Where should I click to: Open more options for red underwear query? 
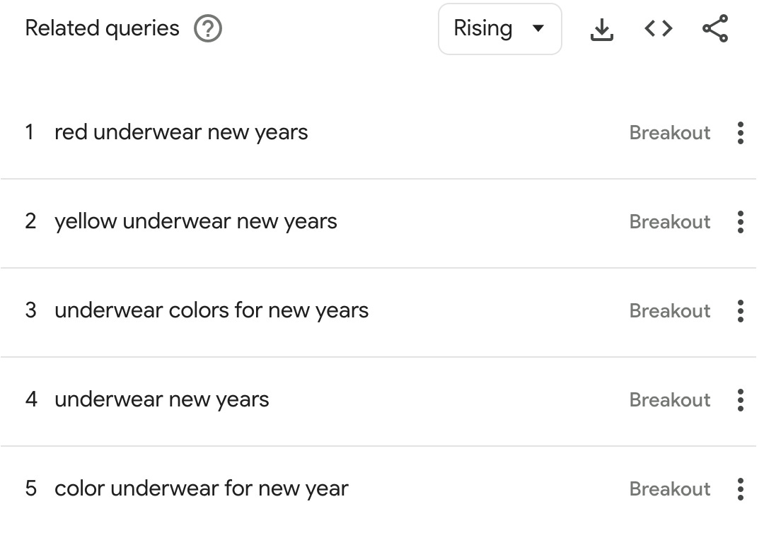pos(741,133)
